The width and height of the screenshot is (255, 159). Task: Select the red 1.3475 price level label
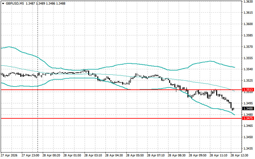(x=248, y=118)
